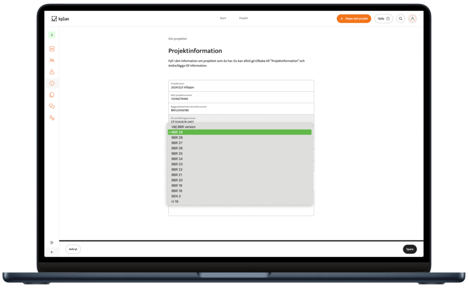Screen dimensions: 469x288
Task: Open the warning triangle sidebar icon
Action: point(52,72)
